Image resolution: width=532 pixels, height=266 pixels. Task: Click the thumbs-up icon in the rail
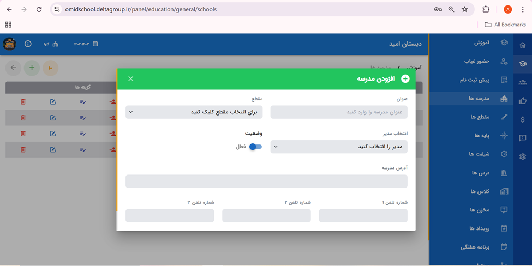(523, 101)
